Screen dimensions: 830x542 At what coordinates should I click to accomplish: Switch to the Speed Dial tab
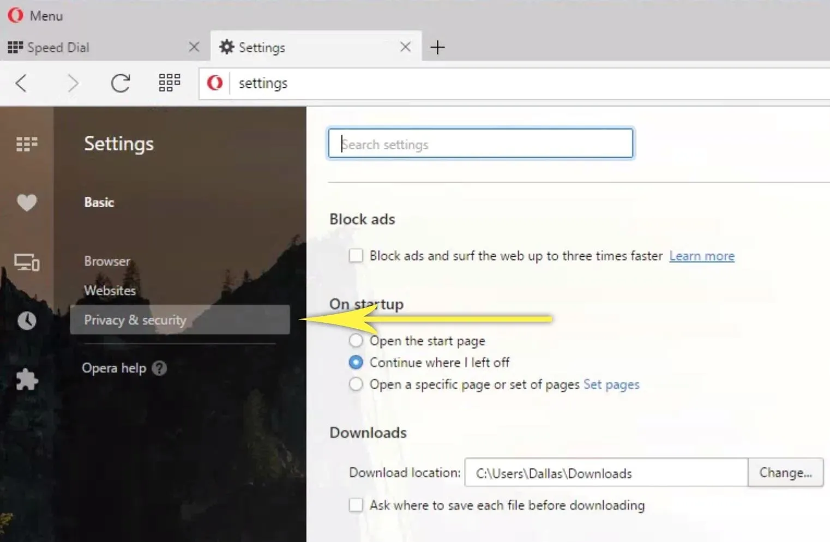click(104, 47)
